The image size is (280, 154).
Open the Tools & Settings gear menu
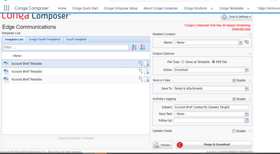pos(237,17)
